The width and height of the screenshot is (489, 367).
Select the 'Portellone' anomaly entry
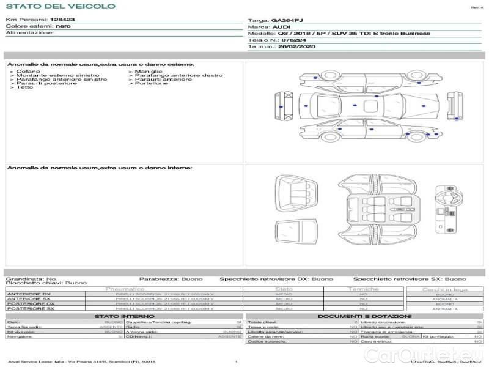point(151,83)
